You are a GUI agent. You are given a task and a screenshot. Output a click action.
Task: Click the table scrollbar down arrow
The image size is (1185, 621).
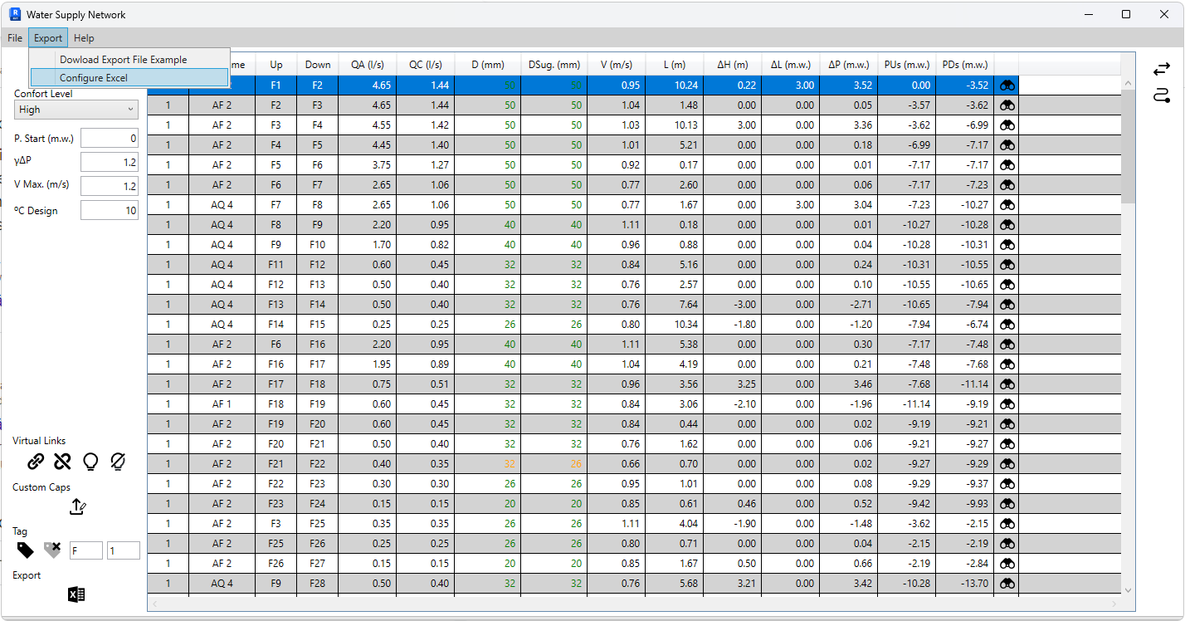(1128, 589)
